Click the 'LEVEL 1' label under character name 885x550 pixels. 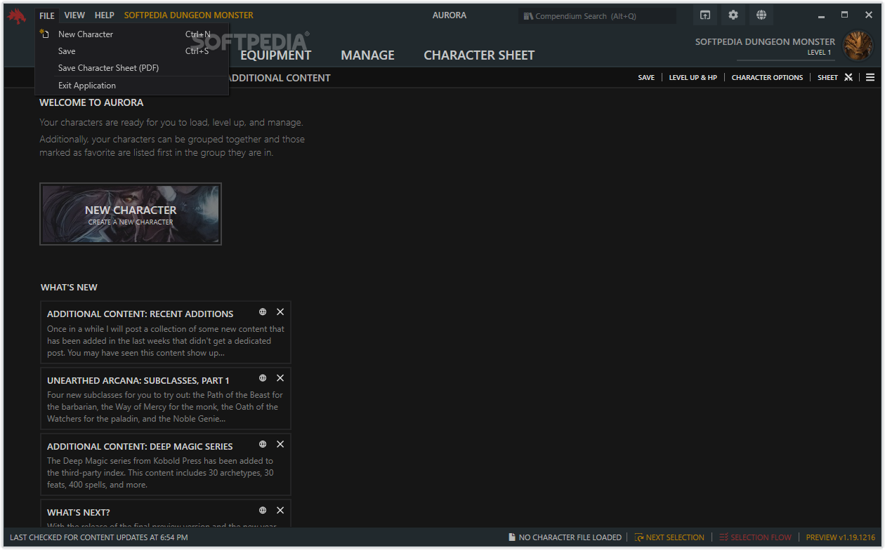click(819, 53)
